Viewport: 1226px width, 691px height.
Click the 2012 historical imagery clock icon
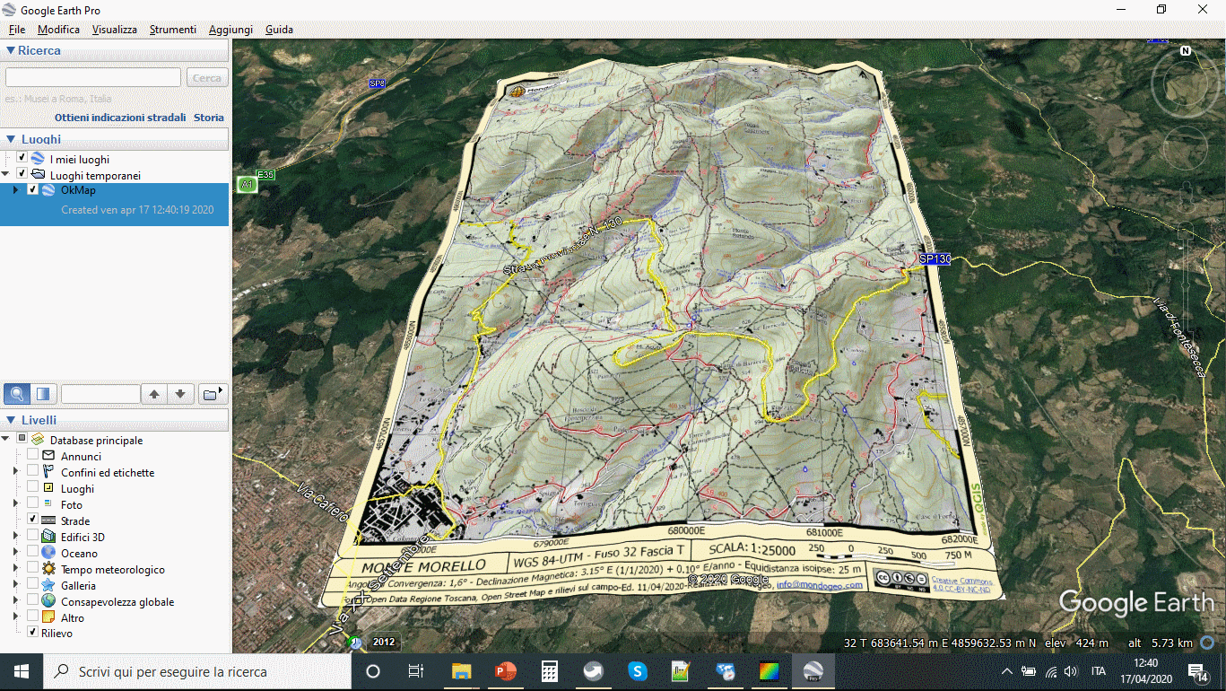point(357,643)
